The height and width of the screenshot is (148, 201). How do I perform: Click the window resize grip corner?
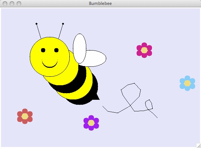(x=199, y=146)
